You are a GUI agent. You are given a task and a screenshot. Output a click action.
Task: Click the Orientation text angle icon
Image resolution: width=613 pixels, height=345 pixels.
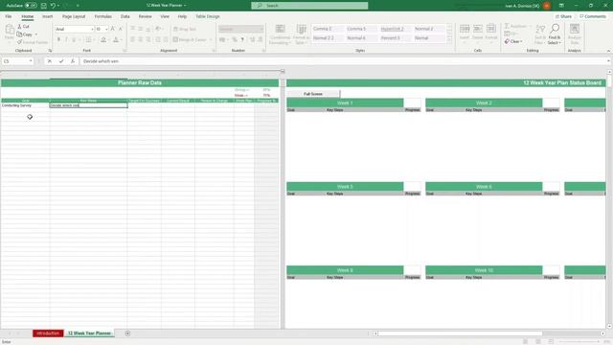(x=158, y=29)
